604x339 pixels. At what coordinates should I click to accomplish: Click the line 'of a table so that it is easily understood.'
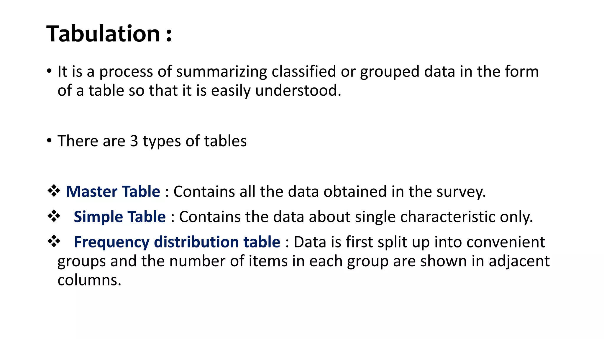(199, 90)
